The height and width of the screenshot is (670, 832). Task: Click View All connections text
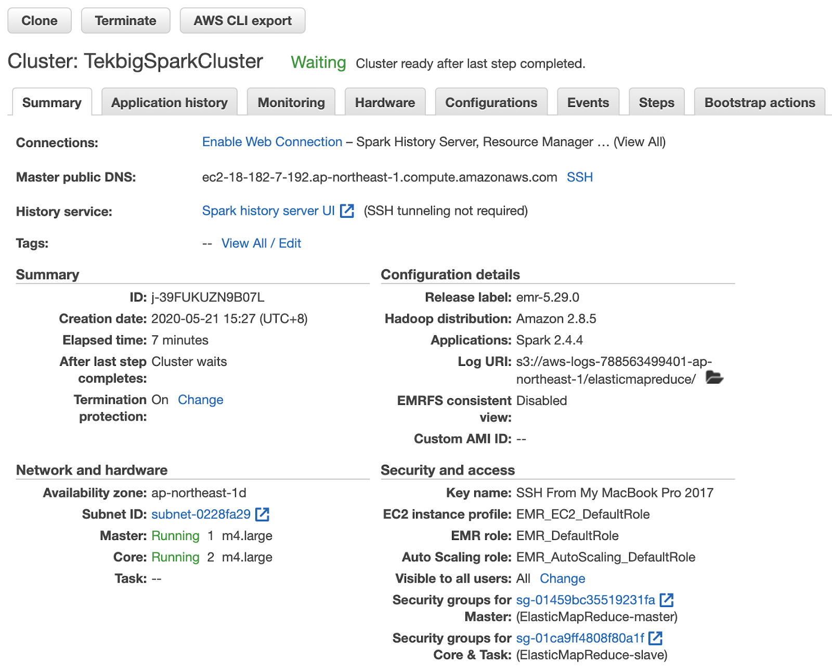(640, 142)
